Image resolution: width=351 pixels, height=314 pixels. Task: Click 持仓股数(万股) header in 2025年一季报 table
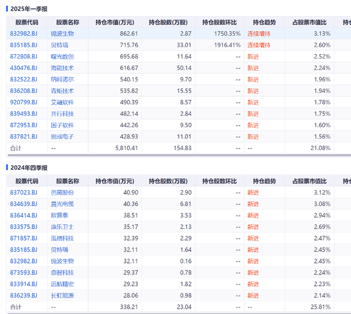[x=168, y=22]
